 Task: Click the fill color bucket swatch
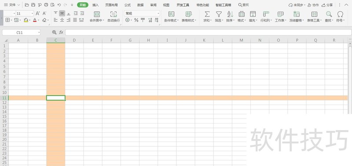pos(26,20)
